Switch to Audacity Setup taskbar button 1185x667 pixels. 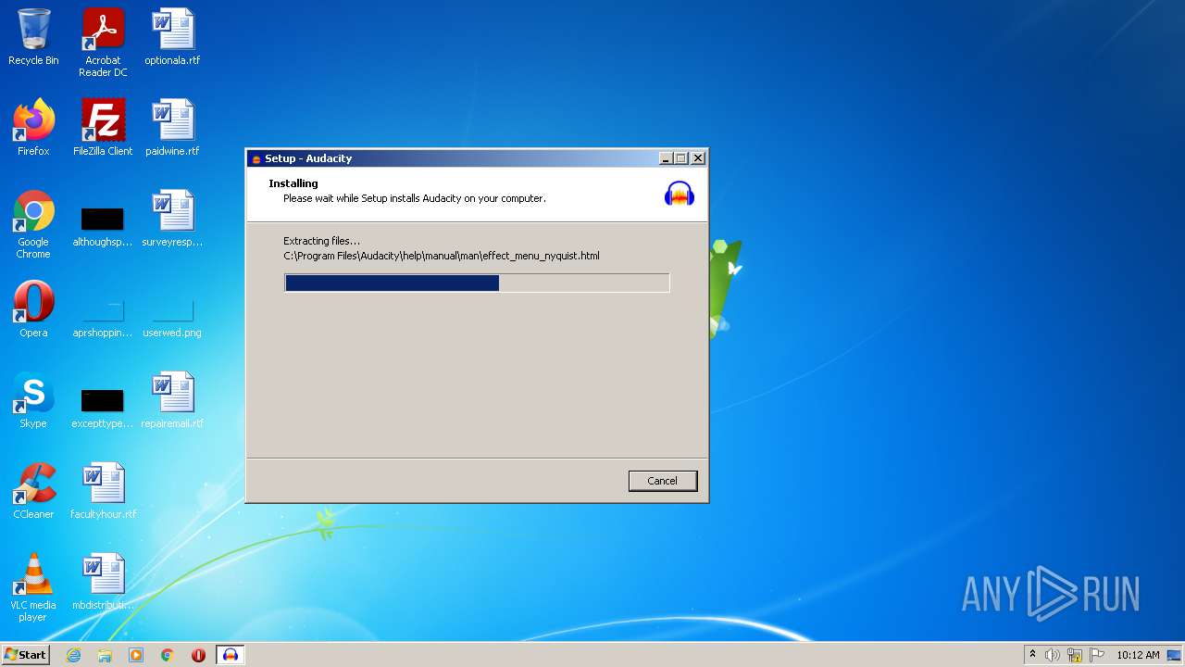(x=231, y=655)
